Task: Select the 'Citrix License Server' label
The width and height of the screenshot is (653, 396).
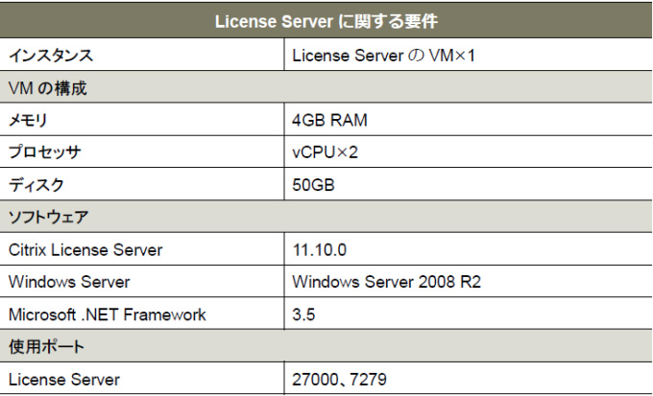Action: pyautogui.click(x=85, y=249)
